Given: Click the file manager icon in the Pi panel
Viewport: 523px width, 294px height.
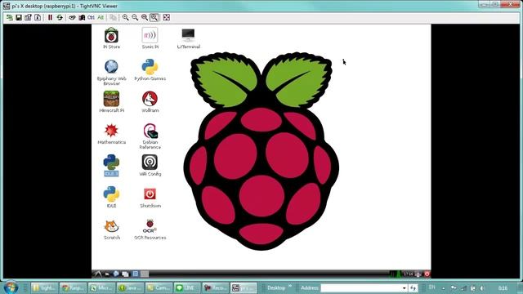Looking at the screenshot, I should point(107,274).
